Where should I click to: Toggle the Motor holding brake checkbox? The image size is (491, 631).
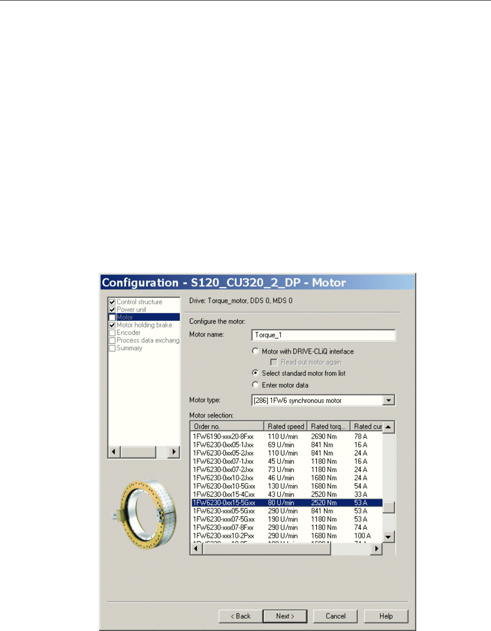[112, 325]
